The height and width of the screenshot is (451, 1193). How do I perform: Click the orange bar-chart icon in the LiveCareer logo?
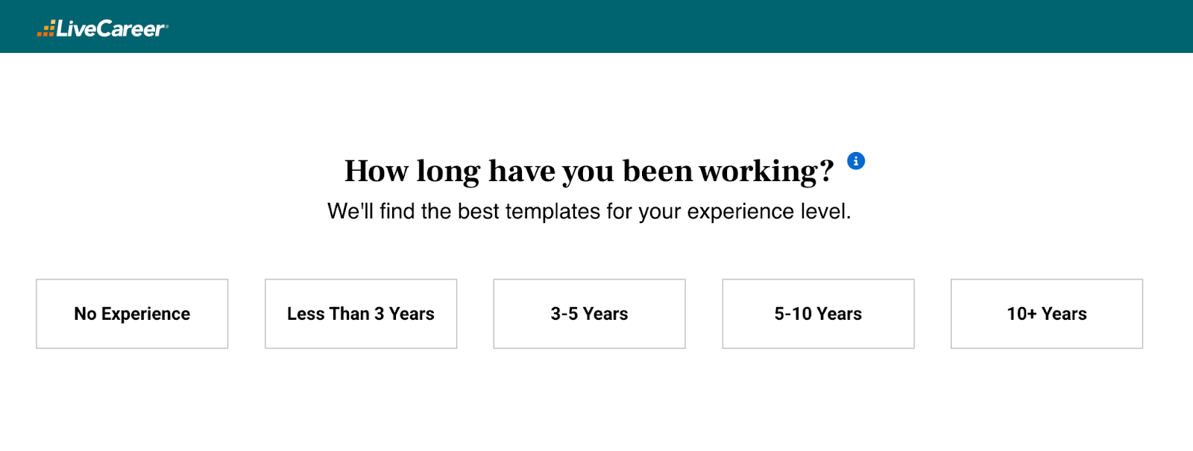click(x=45, y=28)
